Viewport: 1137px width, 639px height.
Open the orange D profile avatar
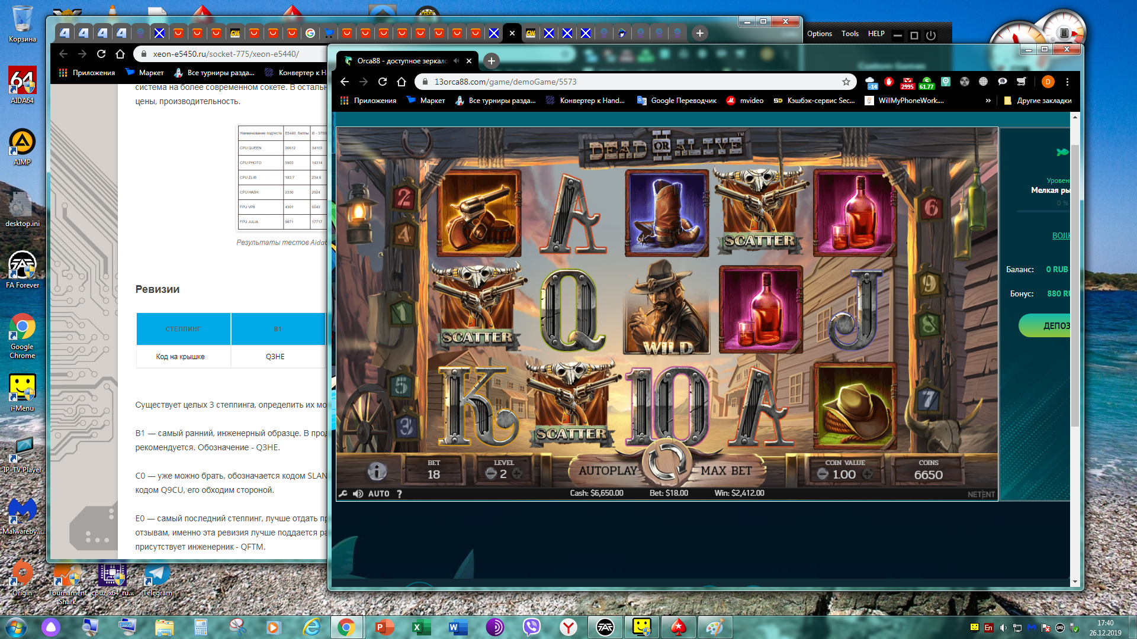tap(1048, 82)
